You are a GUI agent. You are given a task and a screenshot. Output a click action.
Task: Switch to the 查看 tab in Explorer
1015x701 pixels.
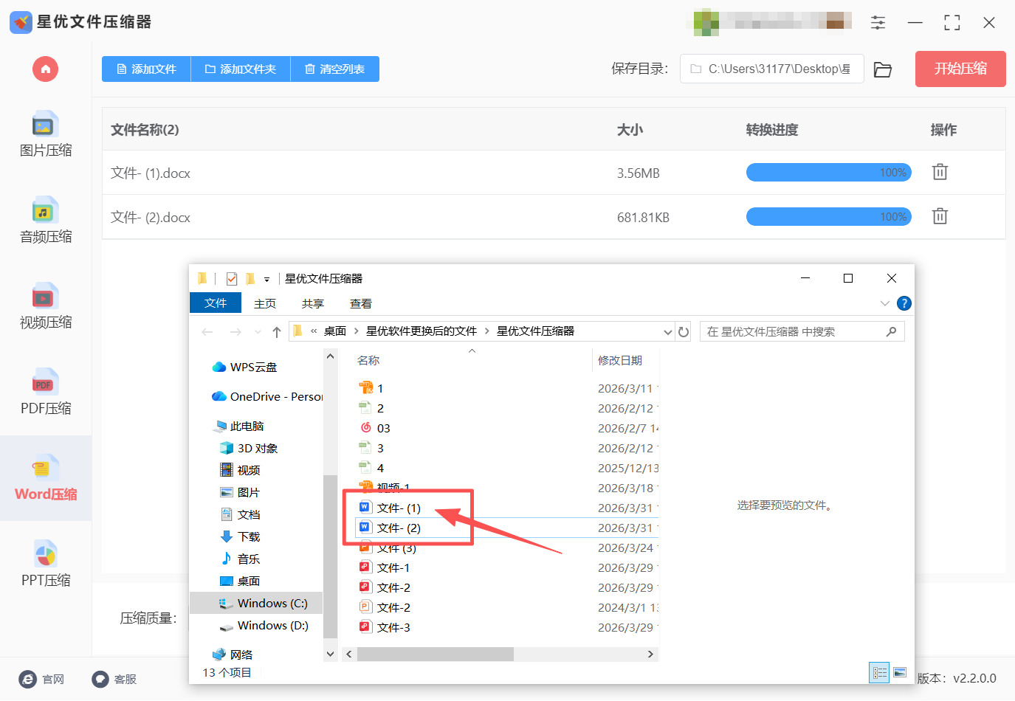(360, 303)
